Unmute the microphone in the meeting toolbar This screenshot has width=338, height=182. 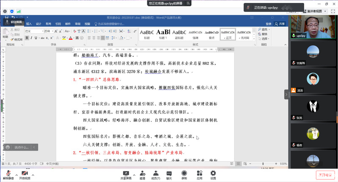(8, 175)
